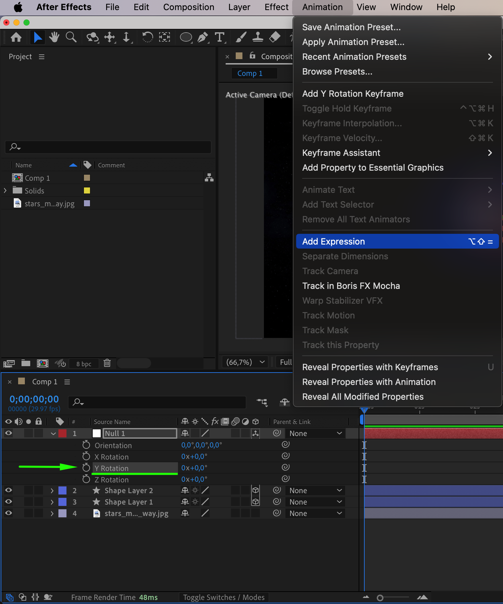This screenshot has height=604, width=503.
Task: Click the Y Rotation stopwatch
Action: [x=86, y=468]
